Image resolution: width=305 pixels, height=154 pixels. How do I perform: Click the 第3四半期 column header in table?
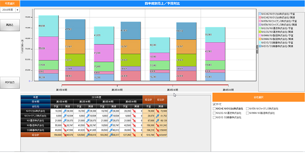(108, 101)
